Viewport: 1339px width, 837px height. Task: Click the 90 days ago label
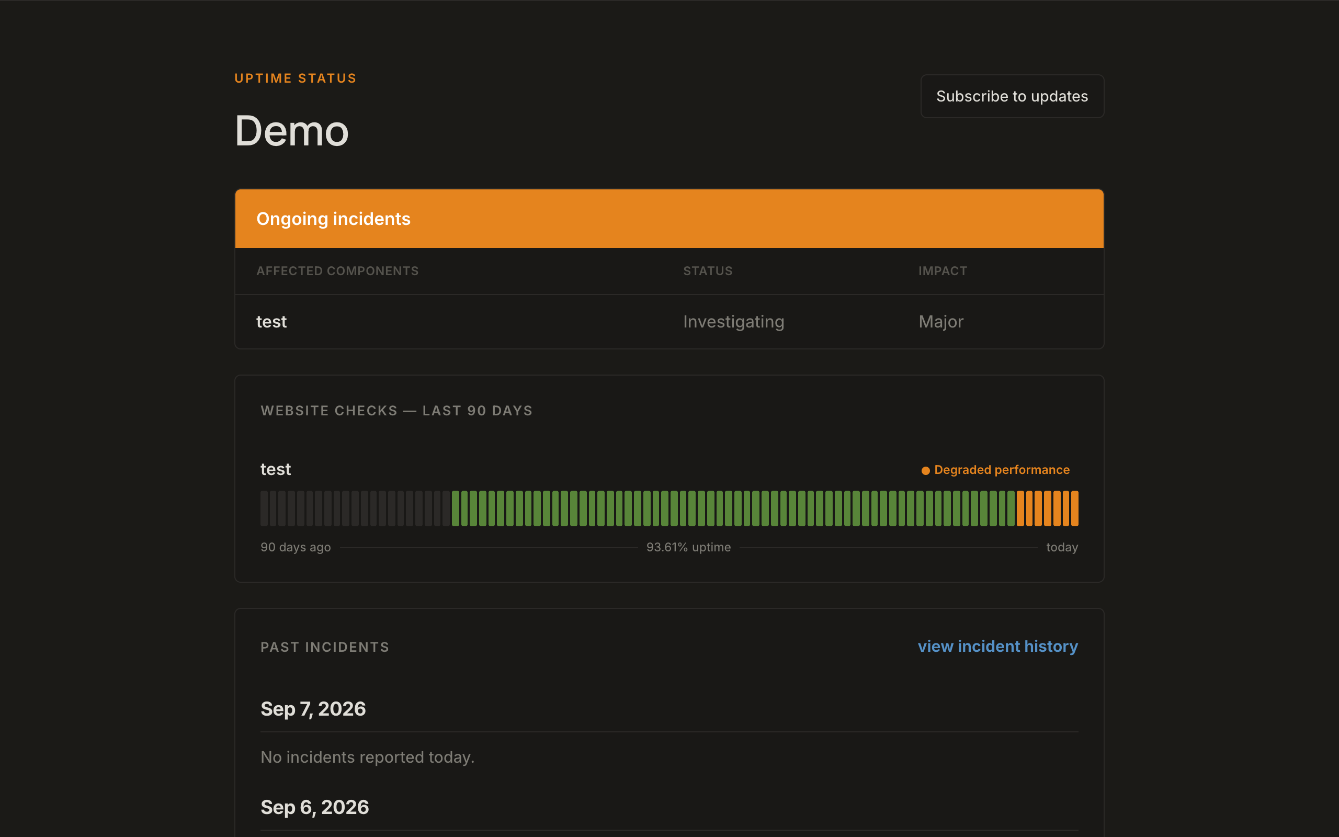coord(296,547)
